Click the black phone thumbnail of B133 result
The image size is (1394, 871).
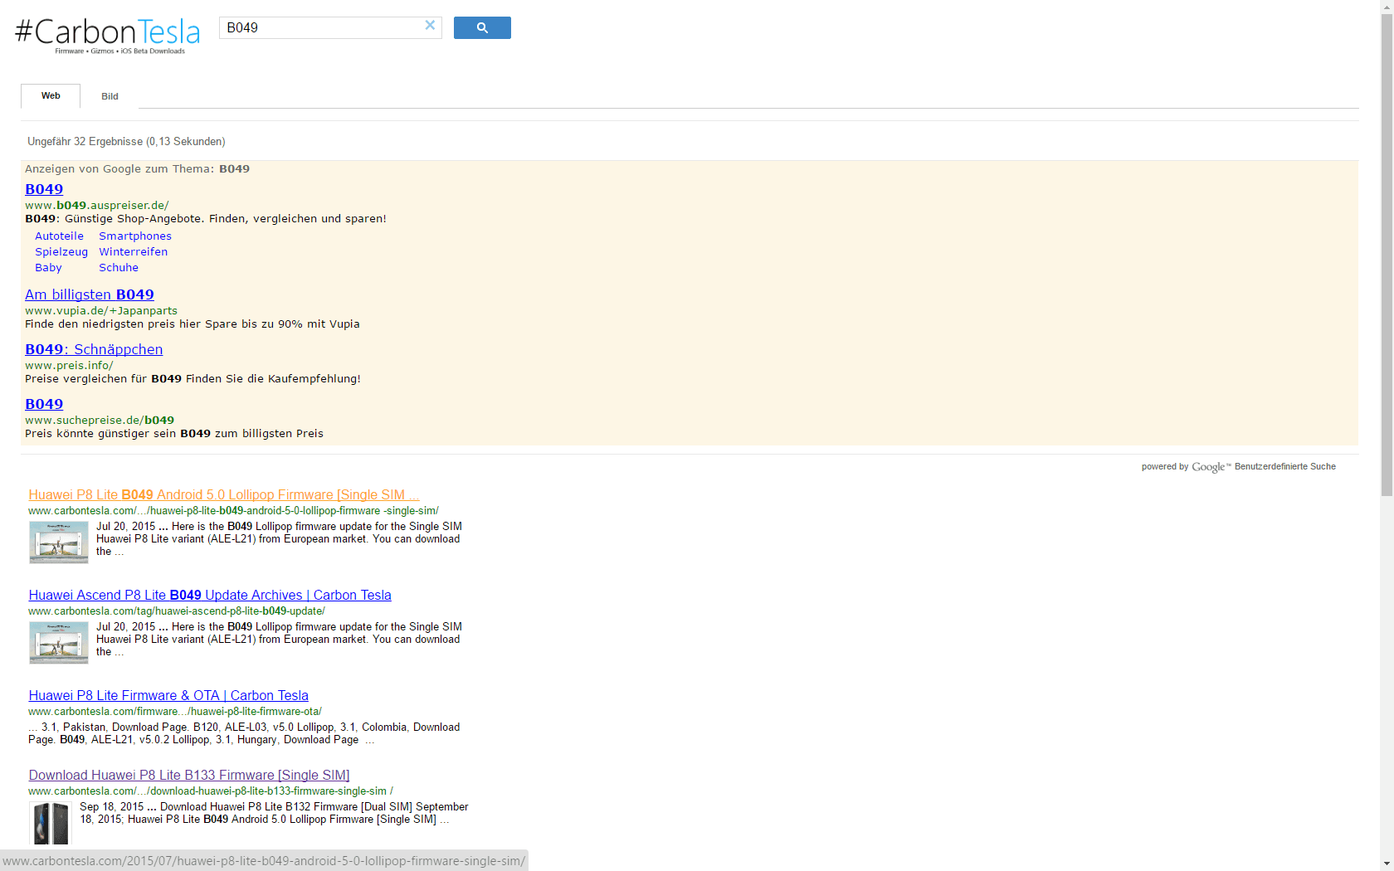[x=51, y=823]
